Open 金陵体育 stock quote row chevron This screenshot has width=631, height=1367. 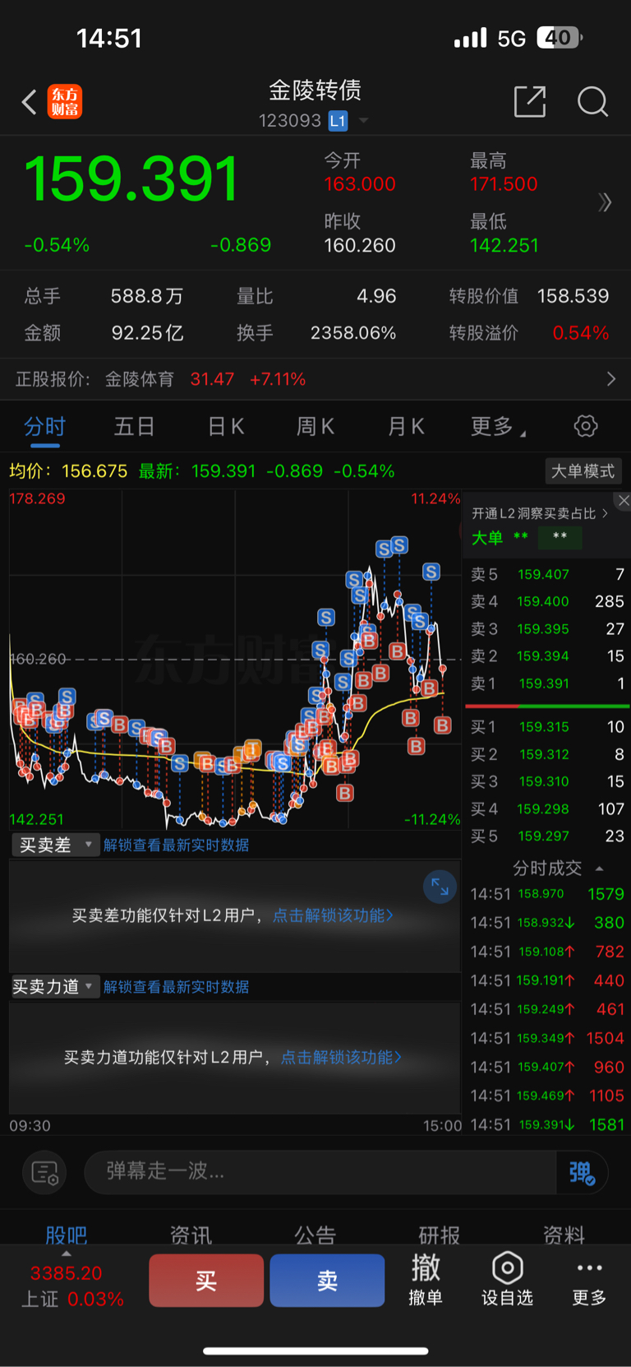click(x=610, y=379)
